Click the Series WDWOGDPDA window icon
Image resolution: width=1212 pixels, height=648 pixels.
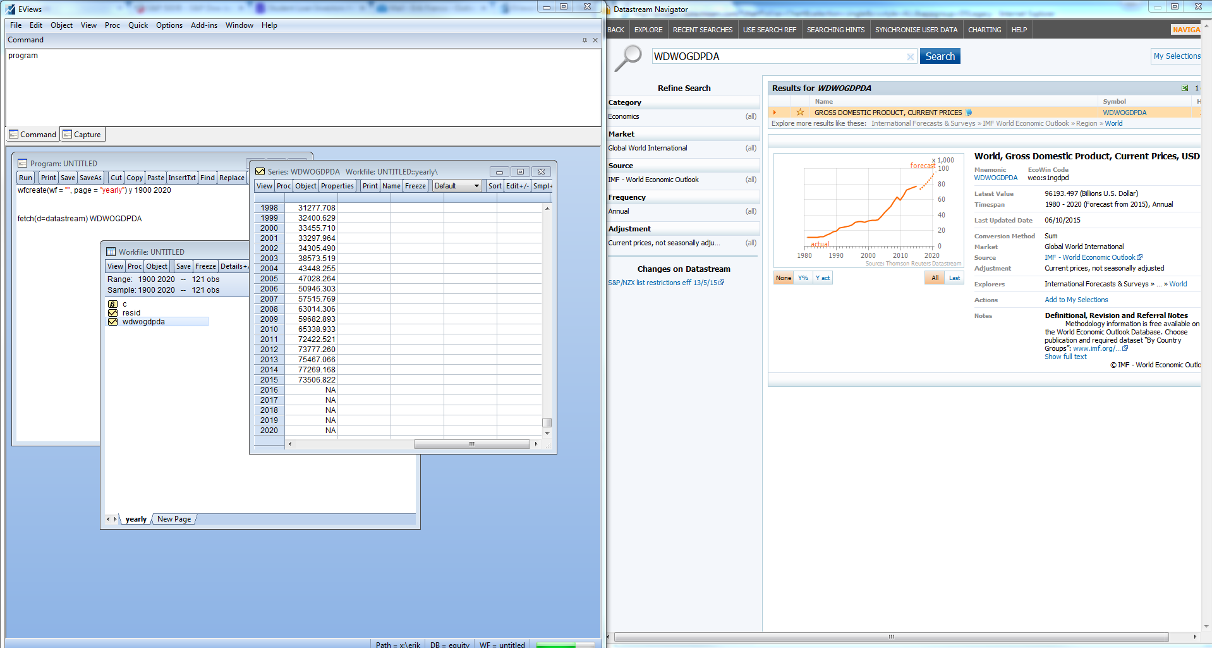[x=260, y=171]
